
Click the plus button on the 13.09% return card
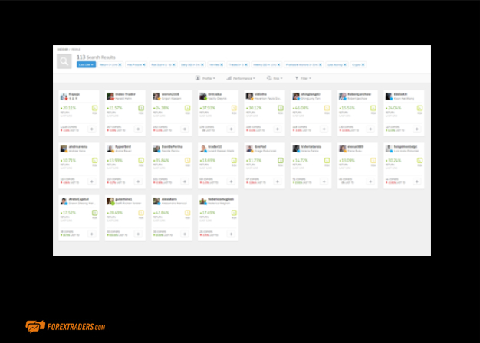click(x=370, y=181)
